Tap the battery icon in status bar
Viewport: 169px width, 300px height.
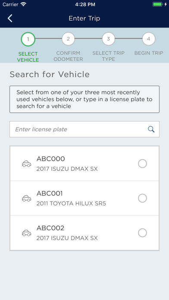157,4
